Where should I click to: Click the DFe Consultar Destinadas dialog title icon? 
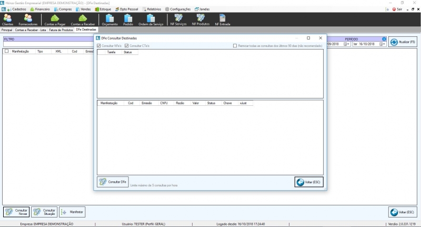[x=98, y=38]
